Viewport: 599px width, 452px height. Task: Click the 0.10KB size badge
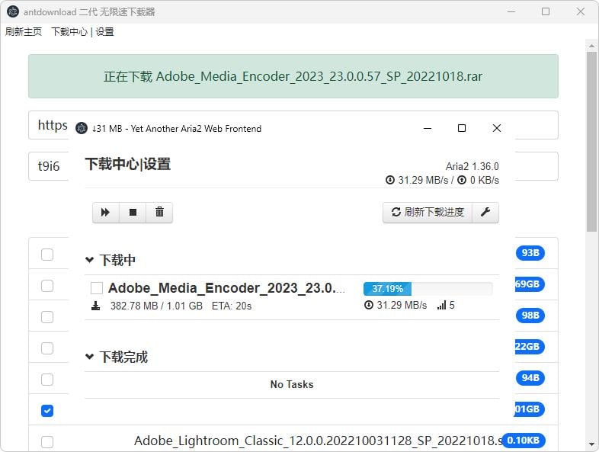[523, 440]
